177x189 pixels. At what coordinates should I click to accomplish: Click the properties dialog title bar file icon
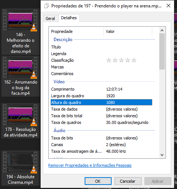[x=47, y=6]
